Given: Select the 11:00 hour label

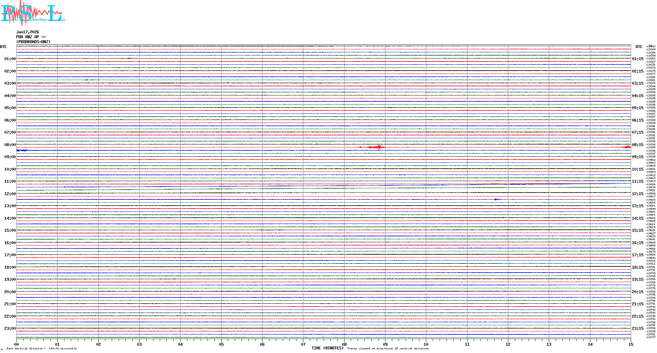Looking at the screenshot, I should pyautogui.click(x=10, y=181).
